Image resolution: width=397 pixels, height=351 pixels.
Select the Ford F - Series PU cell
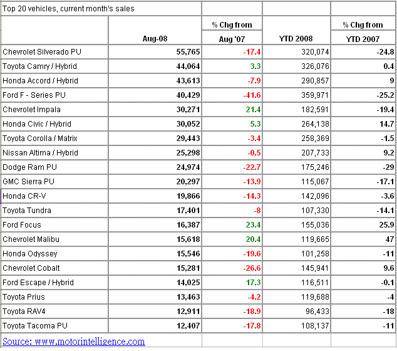pos(54,95)
